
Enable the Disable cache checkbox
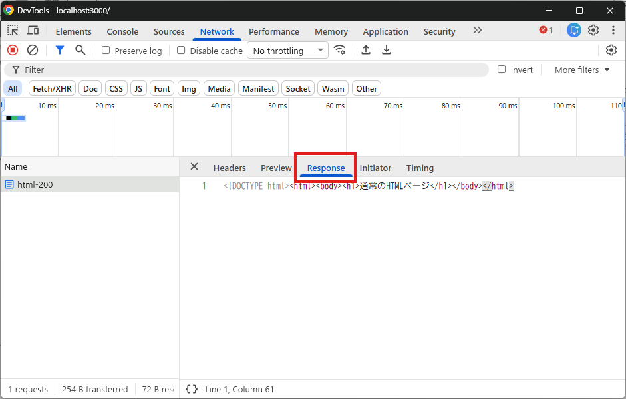(181, 50)
